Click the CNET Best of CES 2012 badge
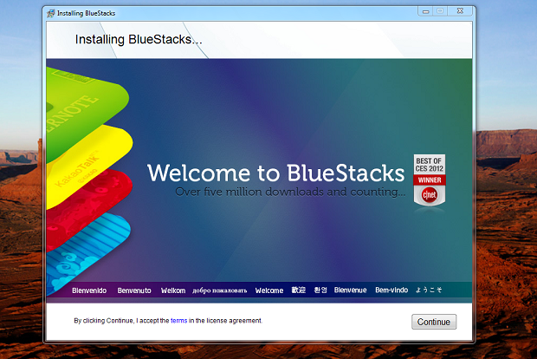Screen dimensions: 537x359 pos(430,180)
